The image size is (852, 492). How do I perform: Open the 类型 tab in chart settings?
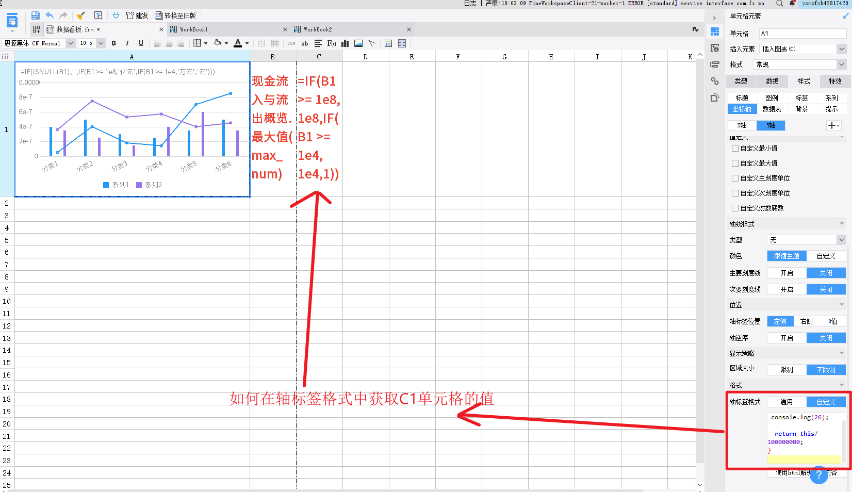(741, 81)
